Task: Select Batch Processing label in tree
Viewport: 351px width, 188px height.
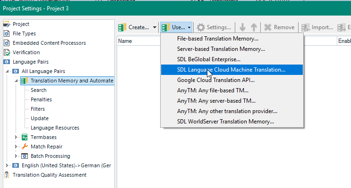Action: click(x=51, y=156)
